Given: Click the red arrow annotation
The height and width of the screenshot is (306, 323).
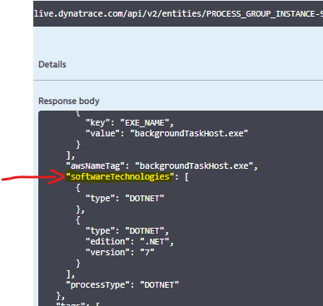Looking at the screenshot, I should tap(33, 177).
